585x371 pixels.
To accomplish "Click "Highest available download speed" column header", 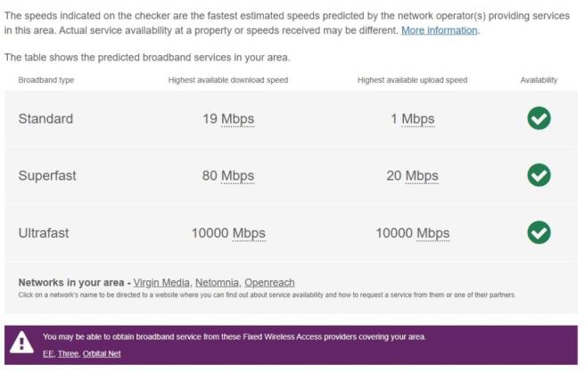I will [228, 80].
